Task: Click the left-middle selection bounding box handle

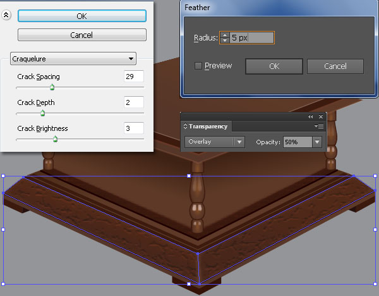Action: pos(3,230)
